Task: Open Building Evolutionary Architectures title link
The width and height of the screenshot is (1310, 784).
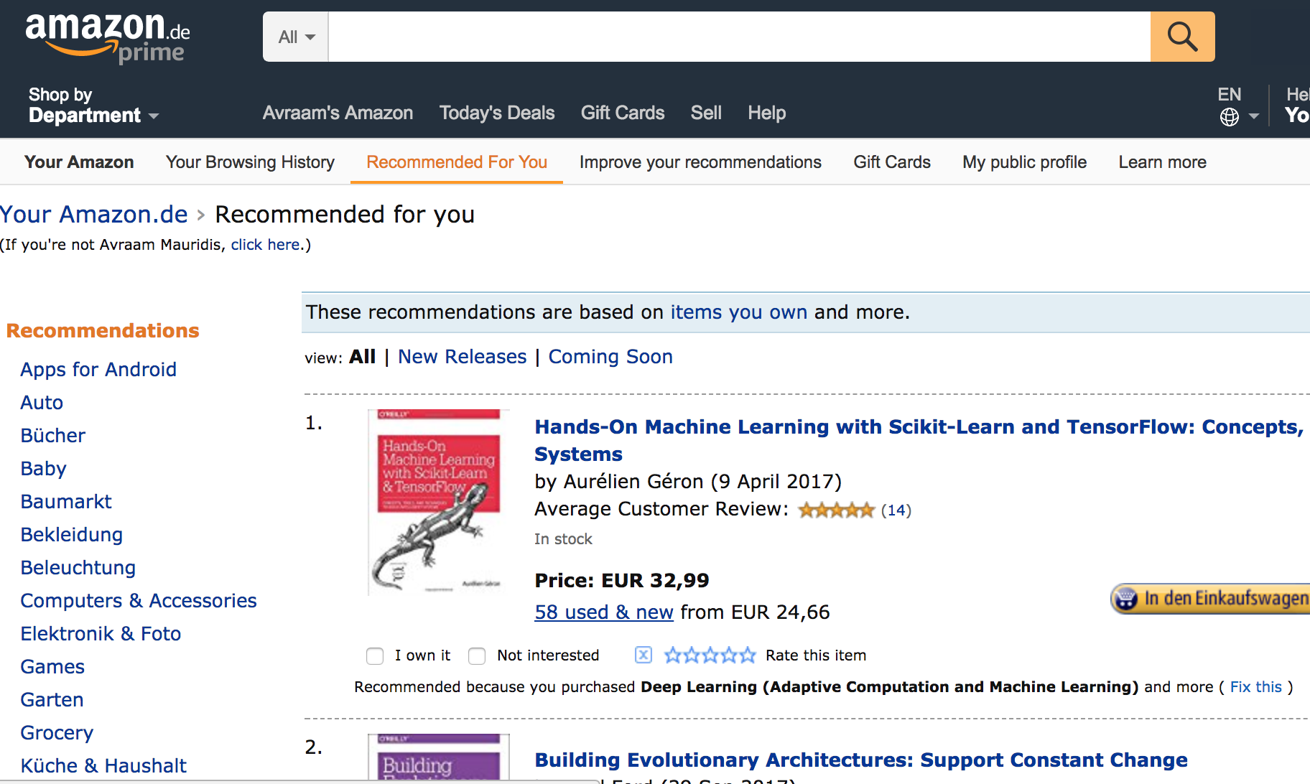Action: 861,760
